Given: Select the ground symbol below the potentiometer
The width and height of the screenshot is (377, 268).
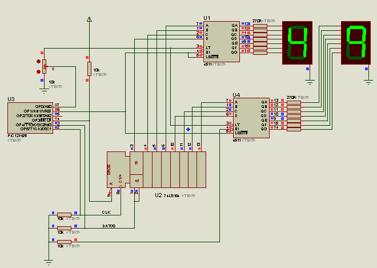Looking at the screenshot, I should pyautogui.click(x=44, y=91).
